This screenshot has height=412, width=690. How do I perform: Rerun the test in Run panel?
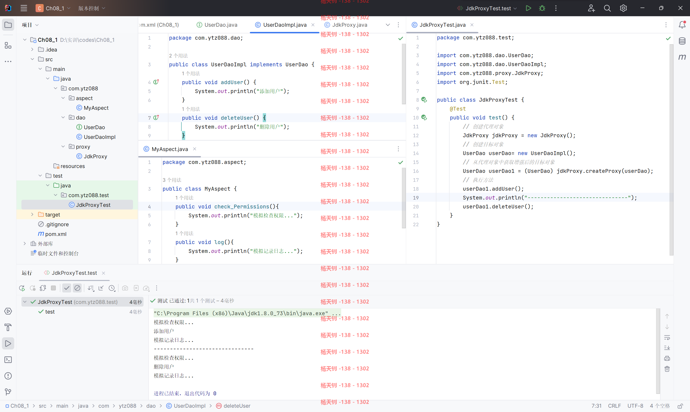tap(22, 288)
